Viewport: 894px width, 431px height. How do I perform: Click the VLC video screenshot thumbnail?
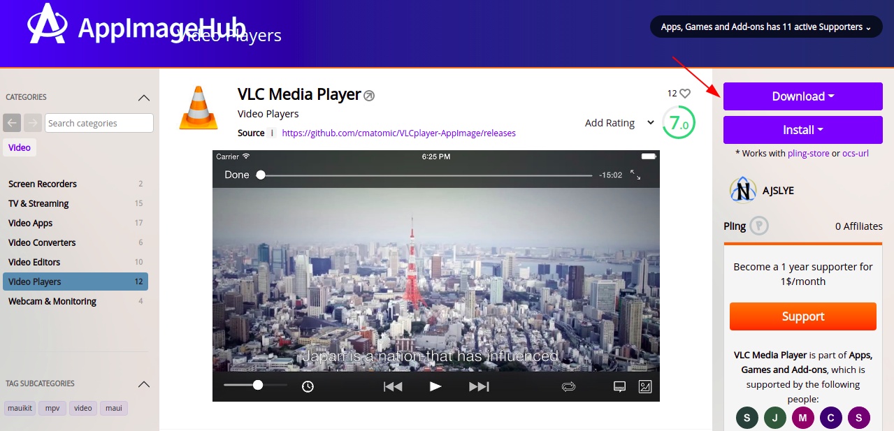coord(436,276)
